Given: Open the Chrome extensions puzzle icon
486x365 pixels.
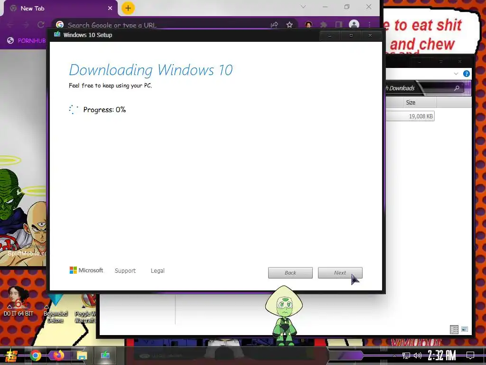Looking at the screenshot, I should 324,25.
